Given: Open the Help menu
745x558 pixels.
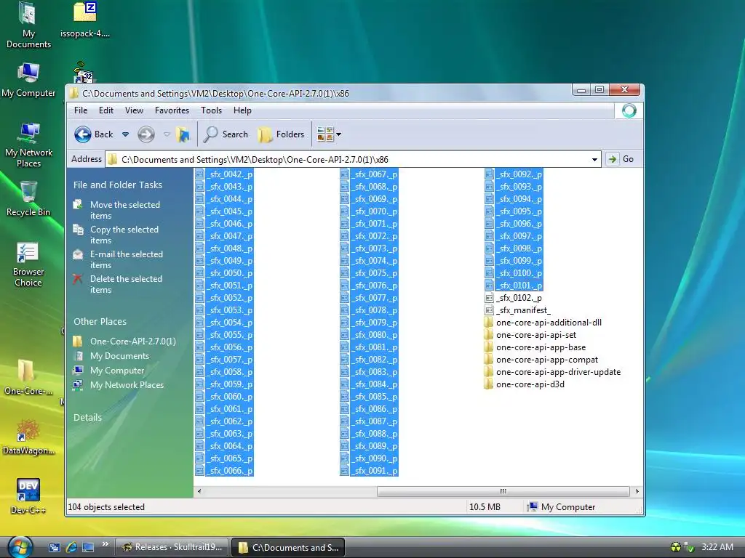Looking at the screenshot, I should [x=242, y=110].
